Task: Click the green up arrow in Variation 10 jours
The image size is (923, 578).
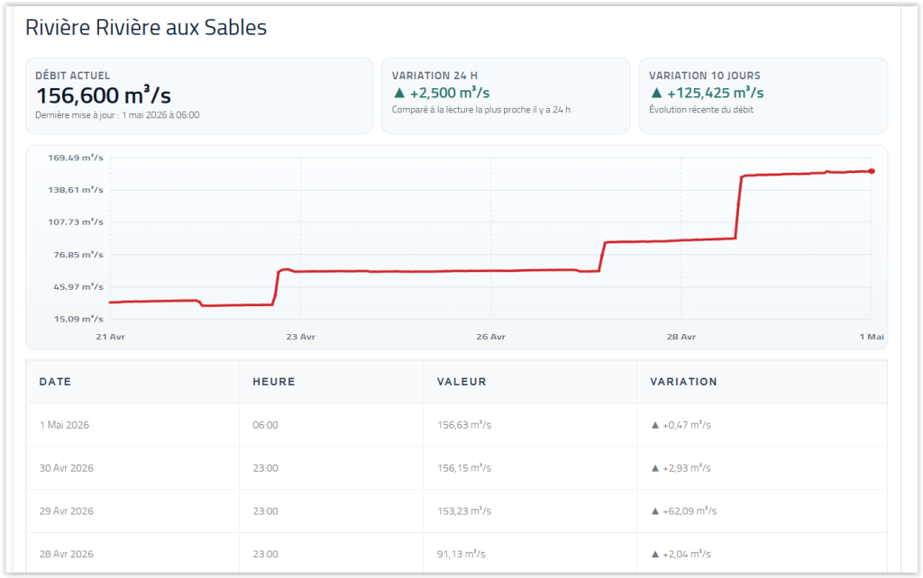Action: pos(656,93)
